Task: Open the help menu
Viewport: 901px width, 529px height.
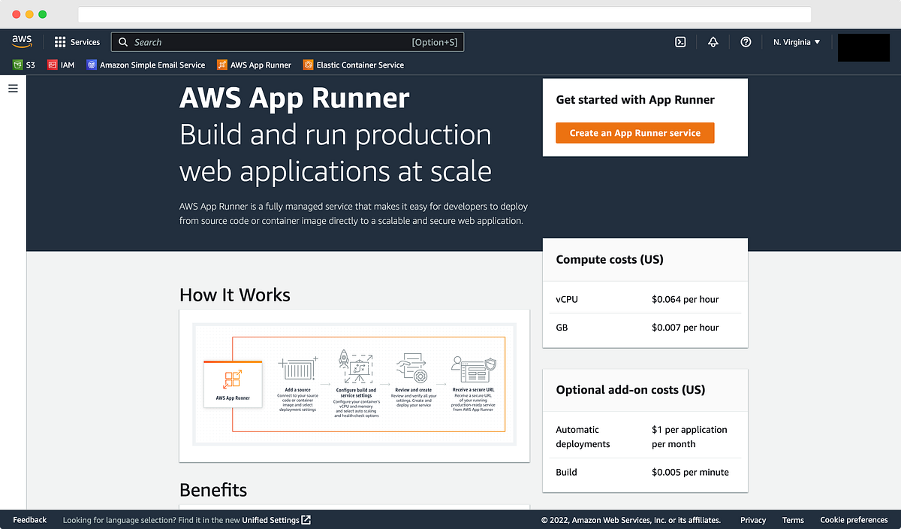Action: tap(746, 42)
